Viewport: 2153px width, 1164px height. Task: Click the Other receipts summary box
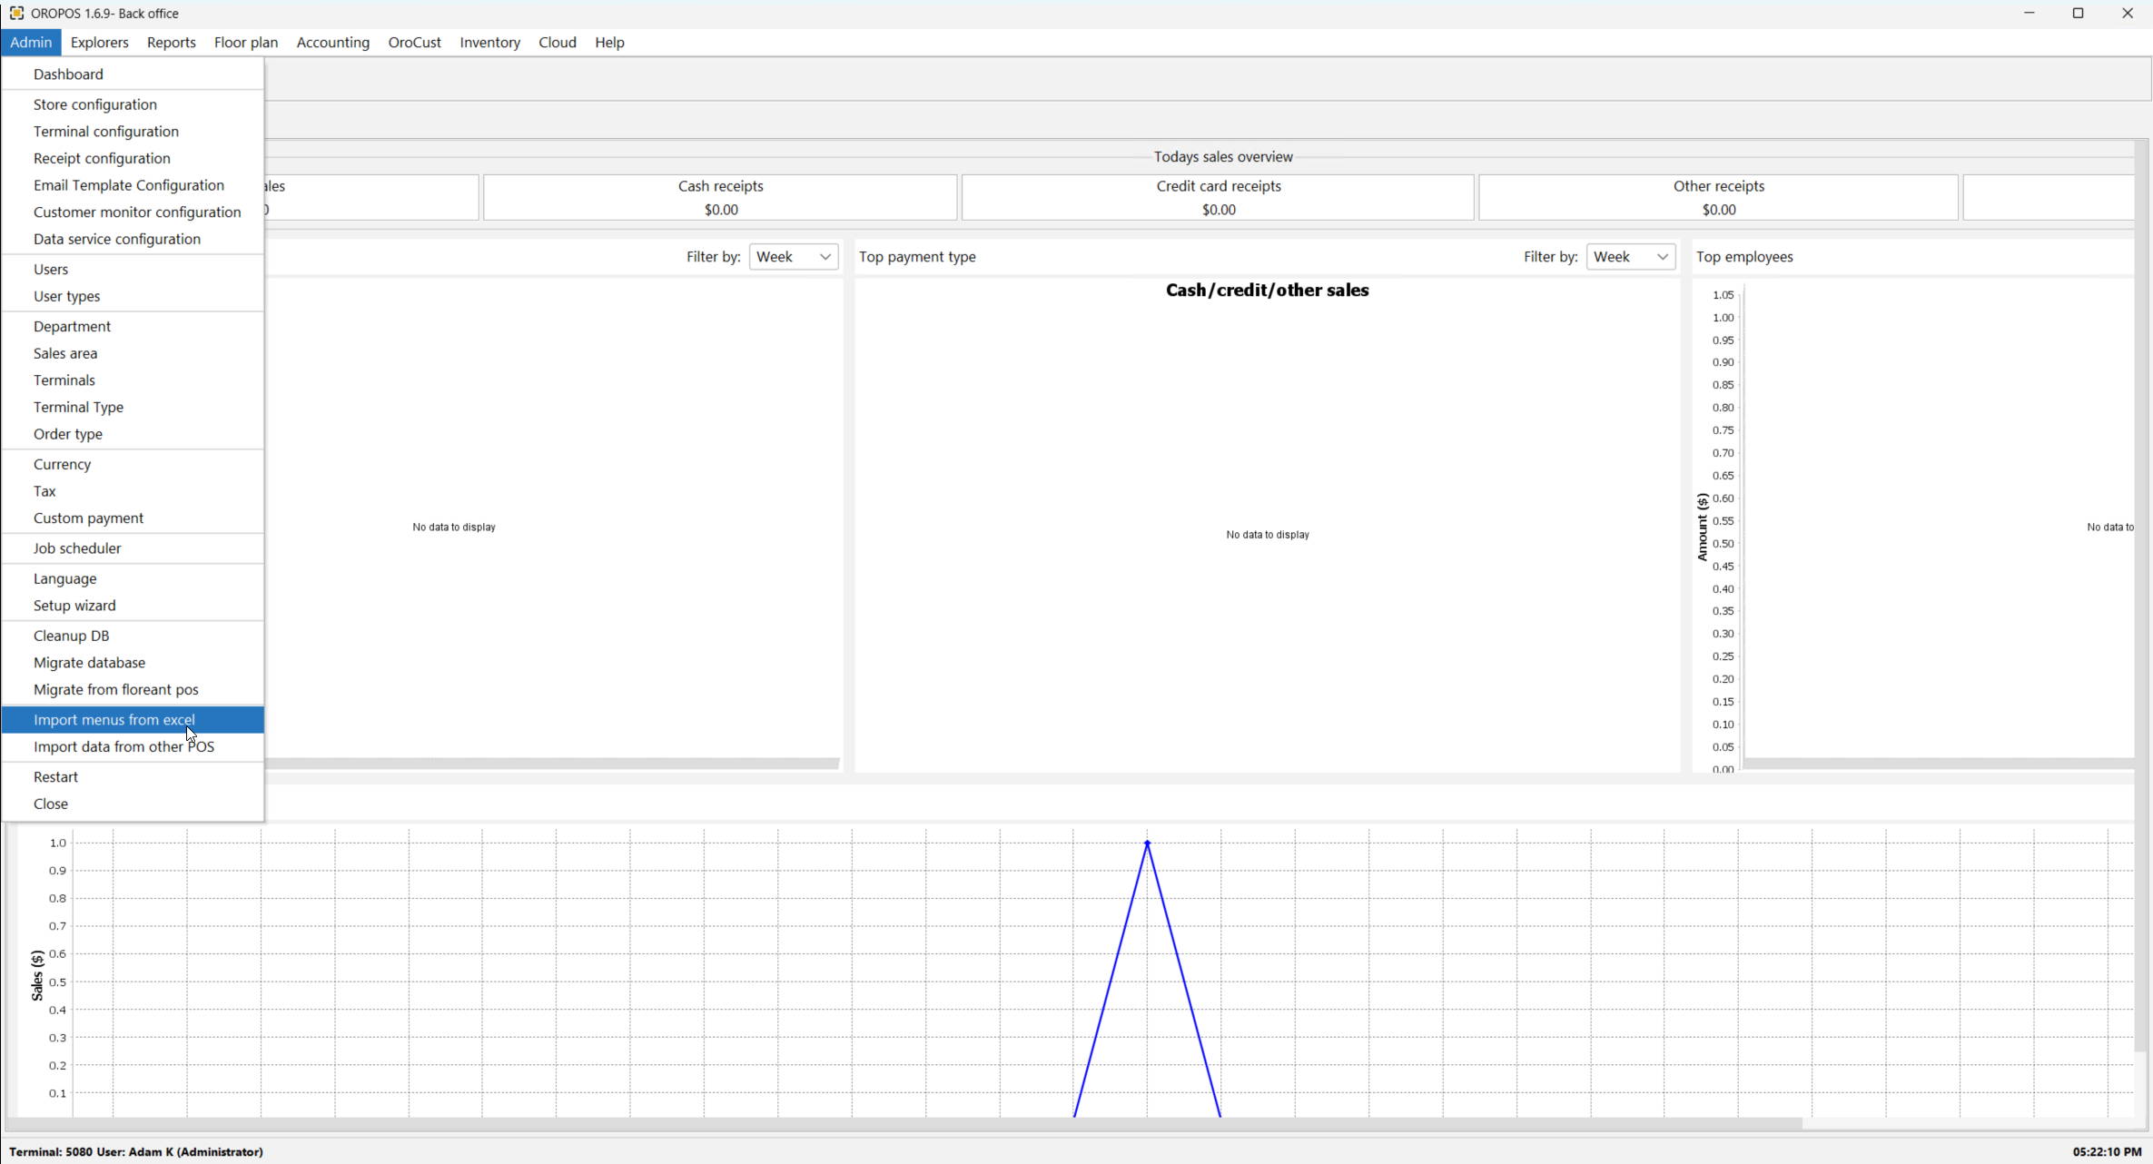pos(1718,198)
